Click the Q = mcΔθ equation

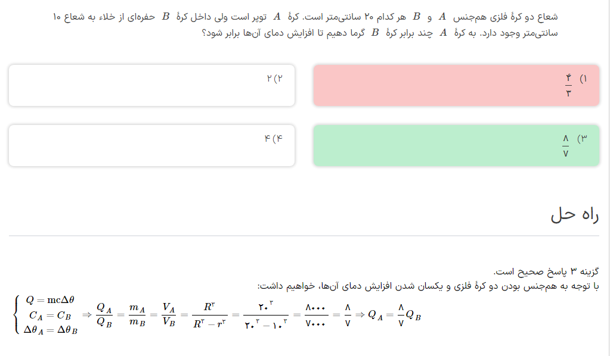(50, 300)
